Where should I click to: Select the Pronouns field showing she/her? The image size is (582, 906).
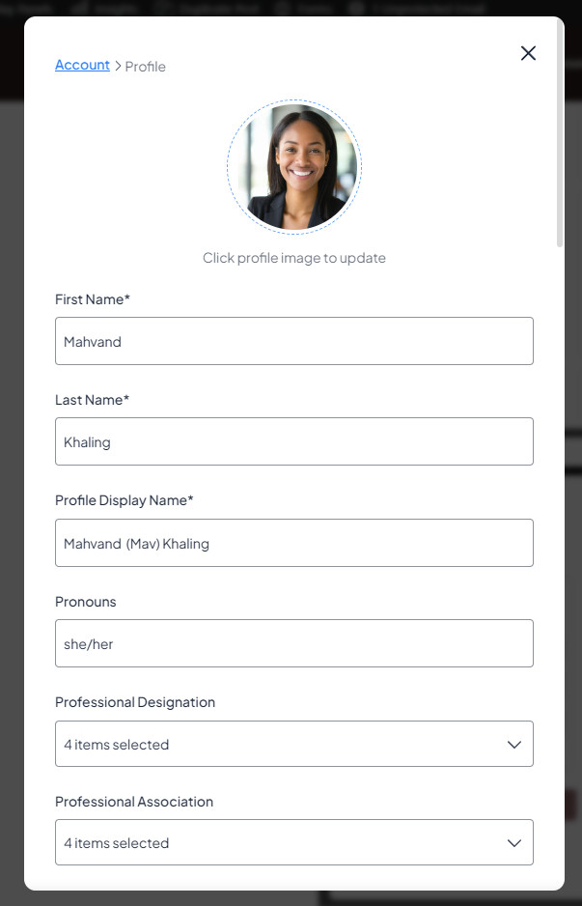(294, 643)
